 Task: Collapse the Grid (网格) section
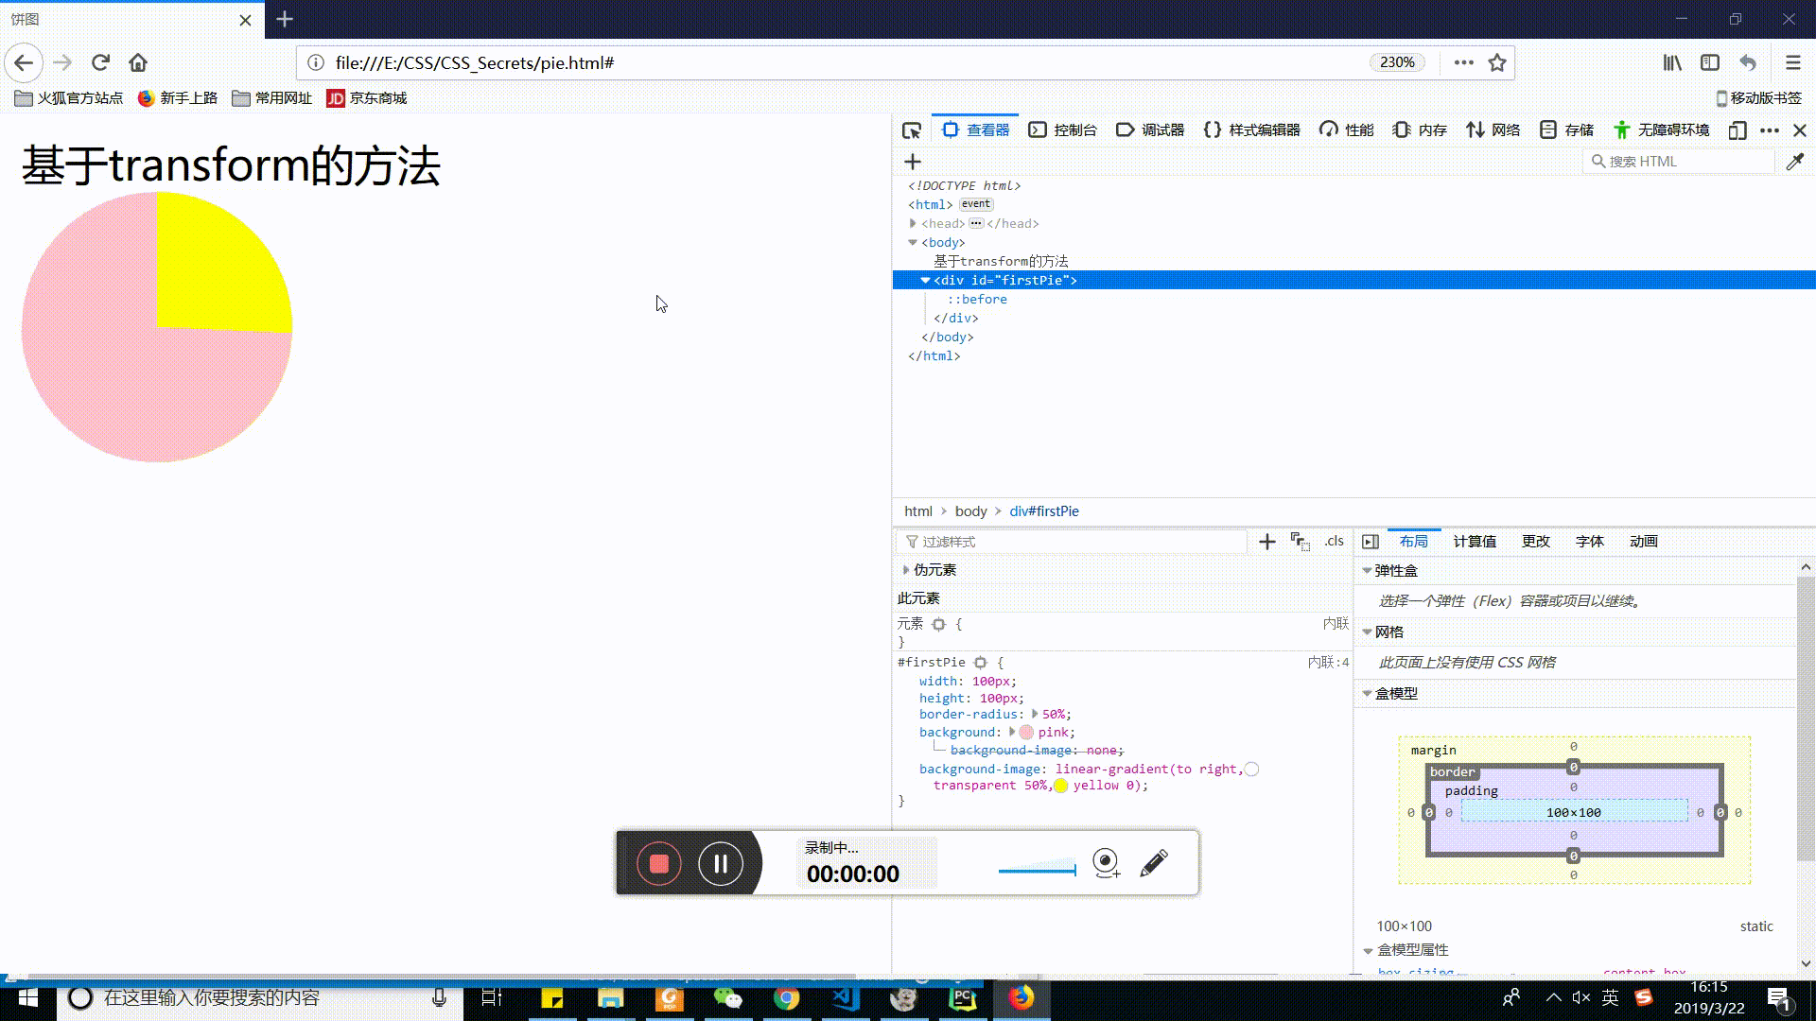pos(1367,632)
